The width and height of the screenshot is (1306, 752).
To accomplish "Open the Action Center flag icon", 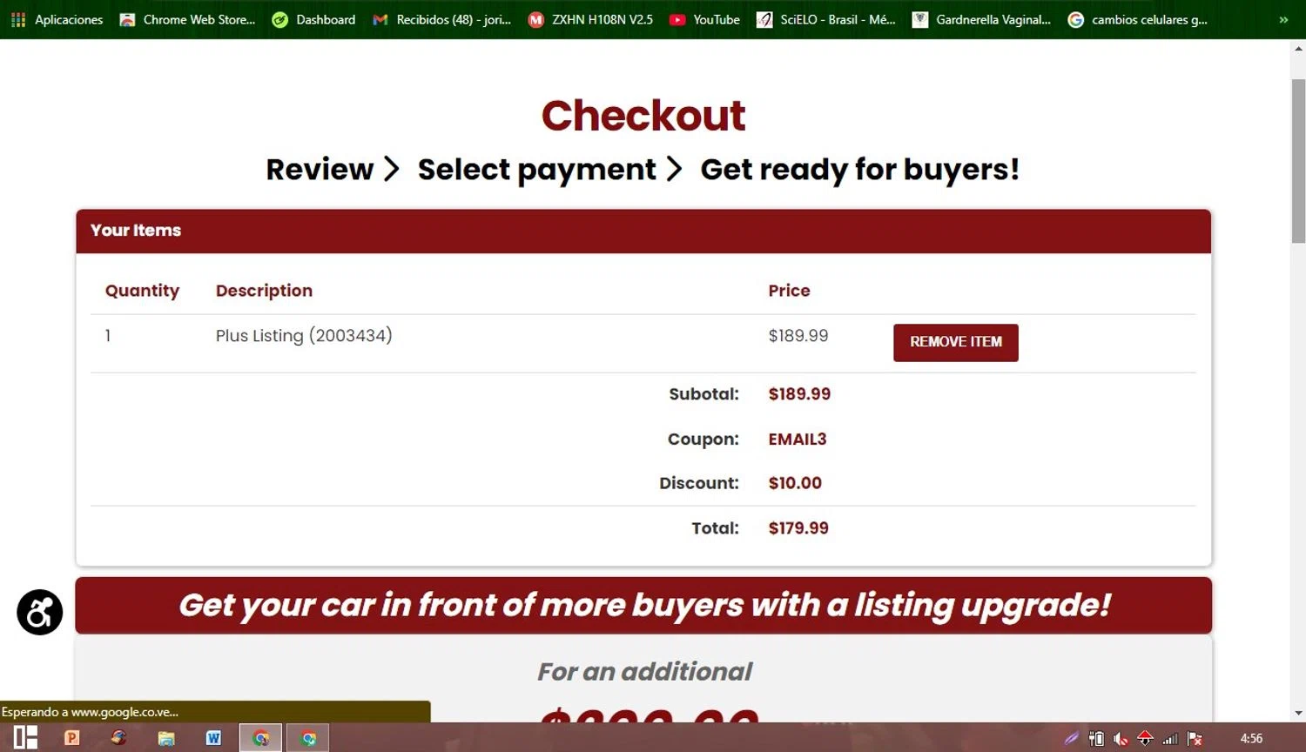I will click(x=1195, y=739).
